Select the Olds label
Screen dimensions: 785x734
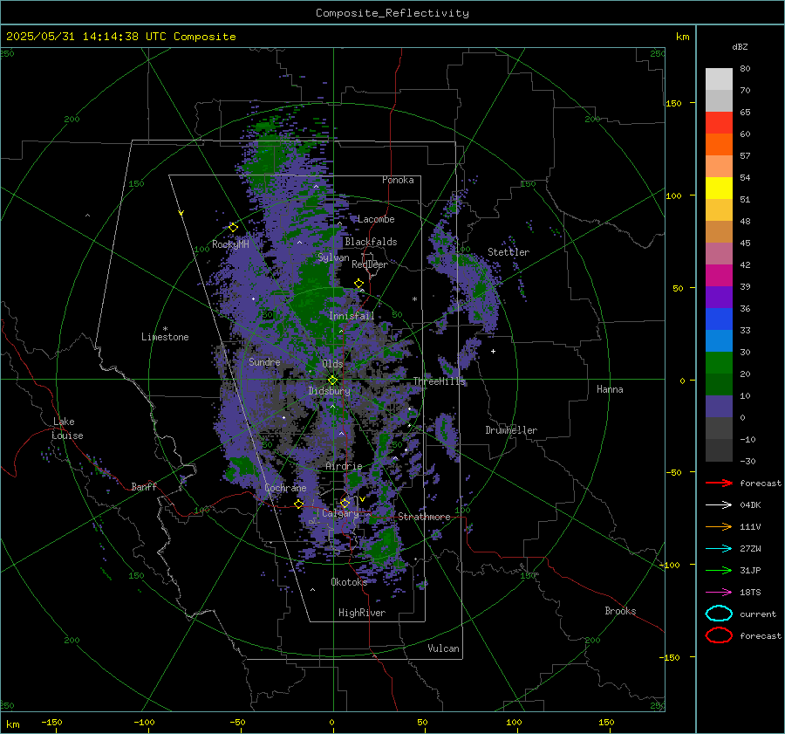332,364
